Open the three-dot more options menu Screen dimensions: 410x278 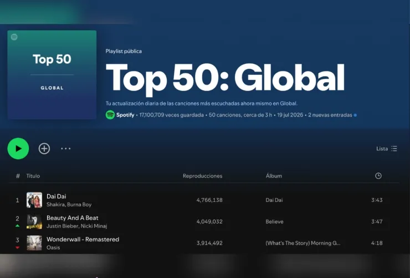(65, 148)
